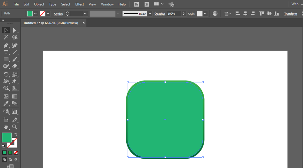Select the Blend tool

[x=15, y=104]
